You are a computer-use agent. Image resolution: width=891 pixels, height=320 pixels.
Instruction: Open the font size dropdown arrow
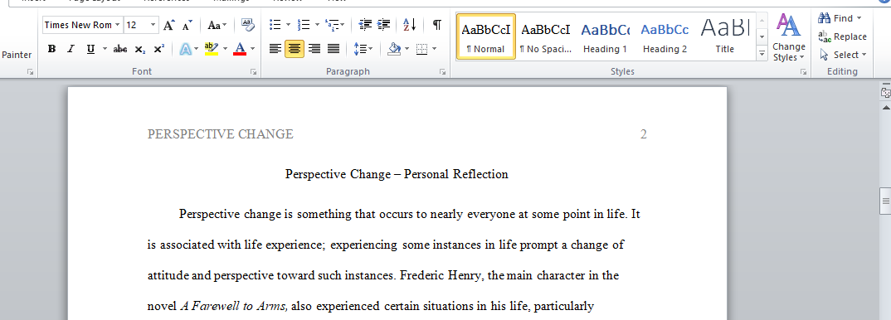pos(153,25)
